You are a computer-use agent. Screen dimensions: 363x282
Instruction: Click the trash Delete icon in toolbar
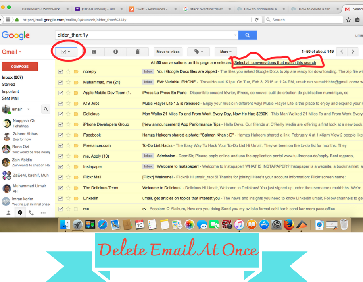click(138, 52)
